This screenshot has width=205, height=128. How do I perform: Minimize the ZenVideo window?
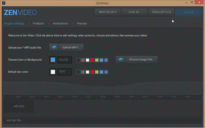coord(186,2)
